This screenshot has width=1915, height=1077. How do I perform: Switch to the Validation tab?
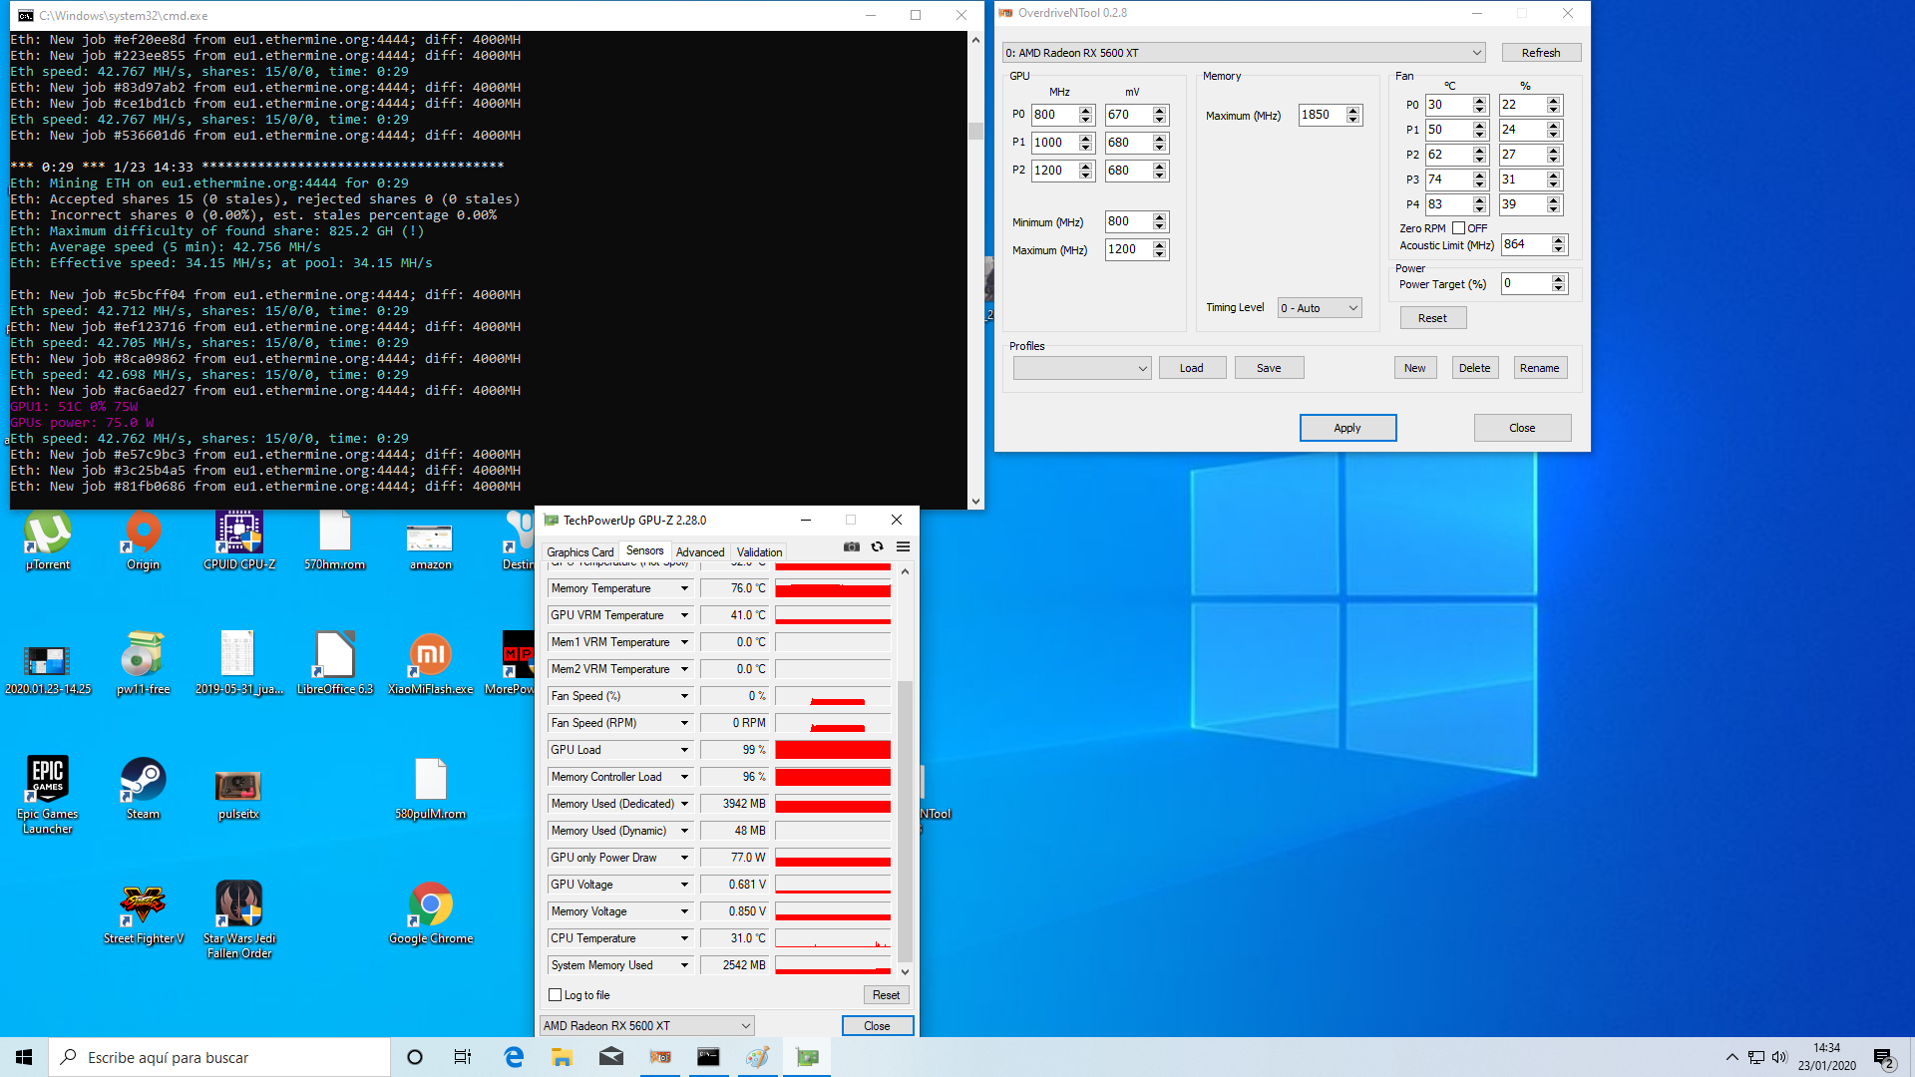point(759,552)
